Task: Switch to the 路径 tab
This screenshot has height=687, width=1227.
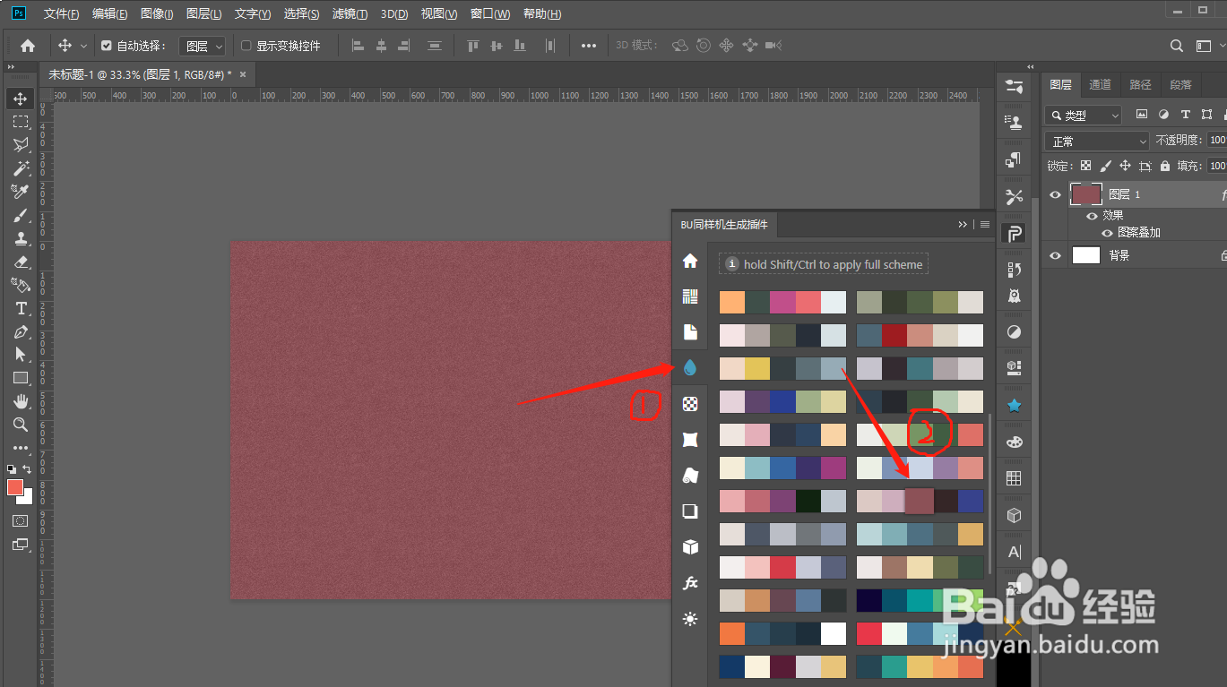Action: click(x=1141, y=84)
